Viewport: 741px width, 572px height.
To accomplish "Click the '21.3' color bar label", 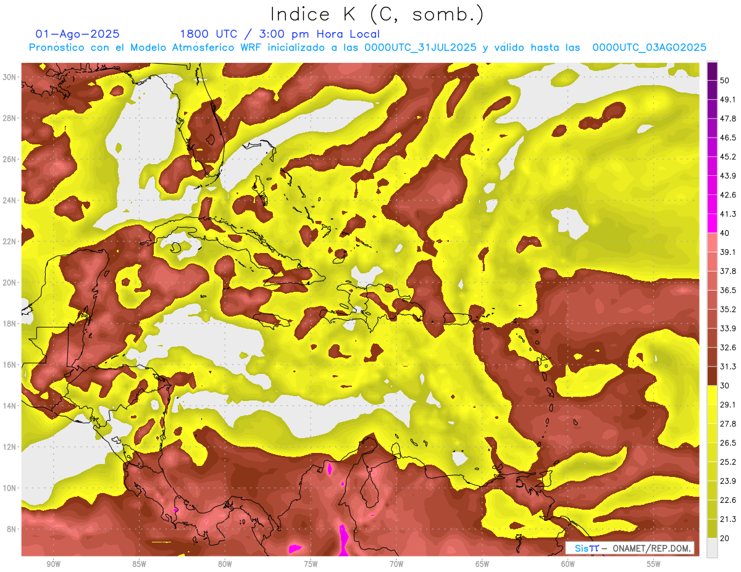I will point(728,520).
